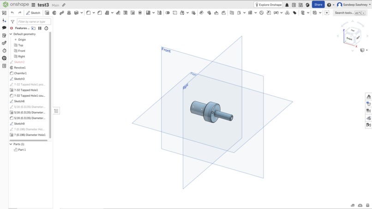
Task: Select the Front plane in feature list
Action: coord(22,51)
